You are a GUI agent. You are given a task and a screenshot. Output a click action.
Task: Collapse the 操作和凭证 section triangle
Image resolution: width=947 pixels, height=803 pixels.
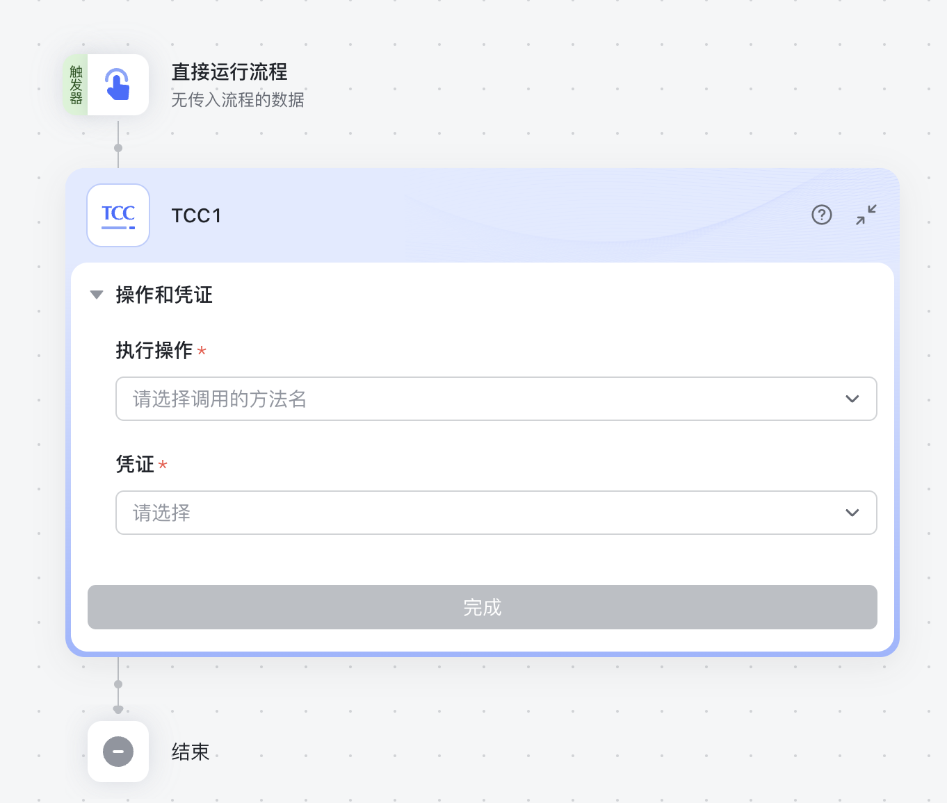[97, 295]
